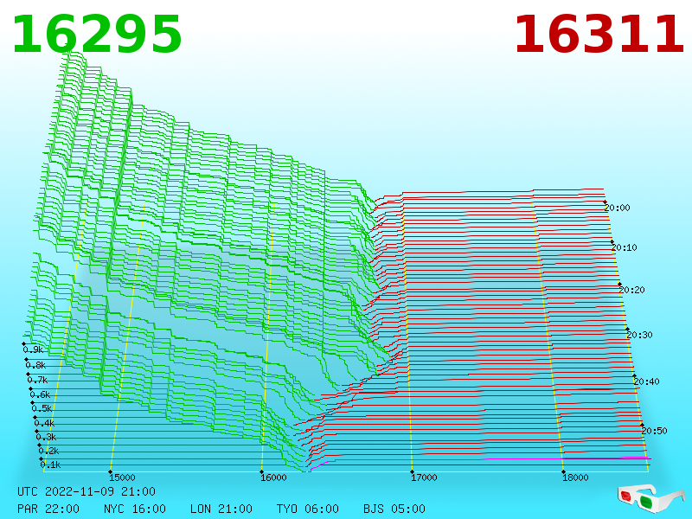
Task: Click the 20:10 time axis marker
Action: (x=625, y=247)
